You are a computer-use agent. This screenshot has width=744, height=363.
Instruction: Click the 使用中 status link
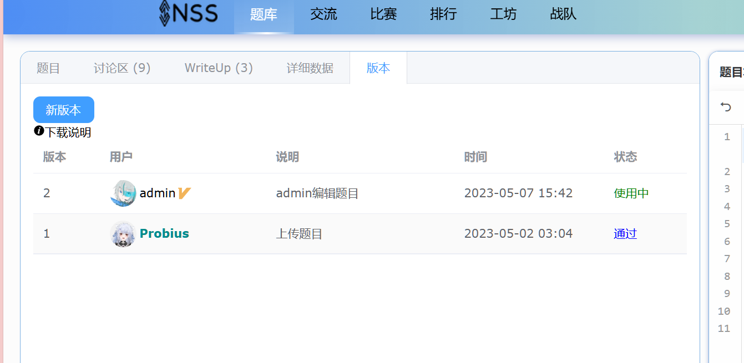(631, 193)
